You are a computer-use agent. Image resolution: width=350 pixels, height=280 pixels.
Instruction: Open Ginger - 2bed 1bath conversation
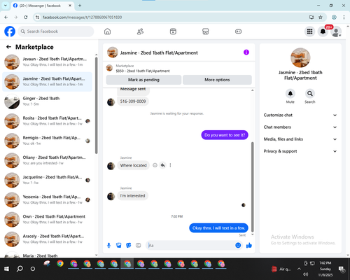[x=47, y=101]
